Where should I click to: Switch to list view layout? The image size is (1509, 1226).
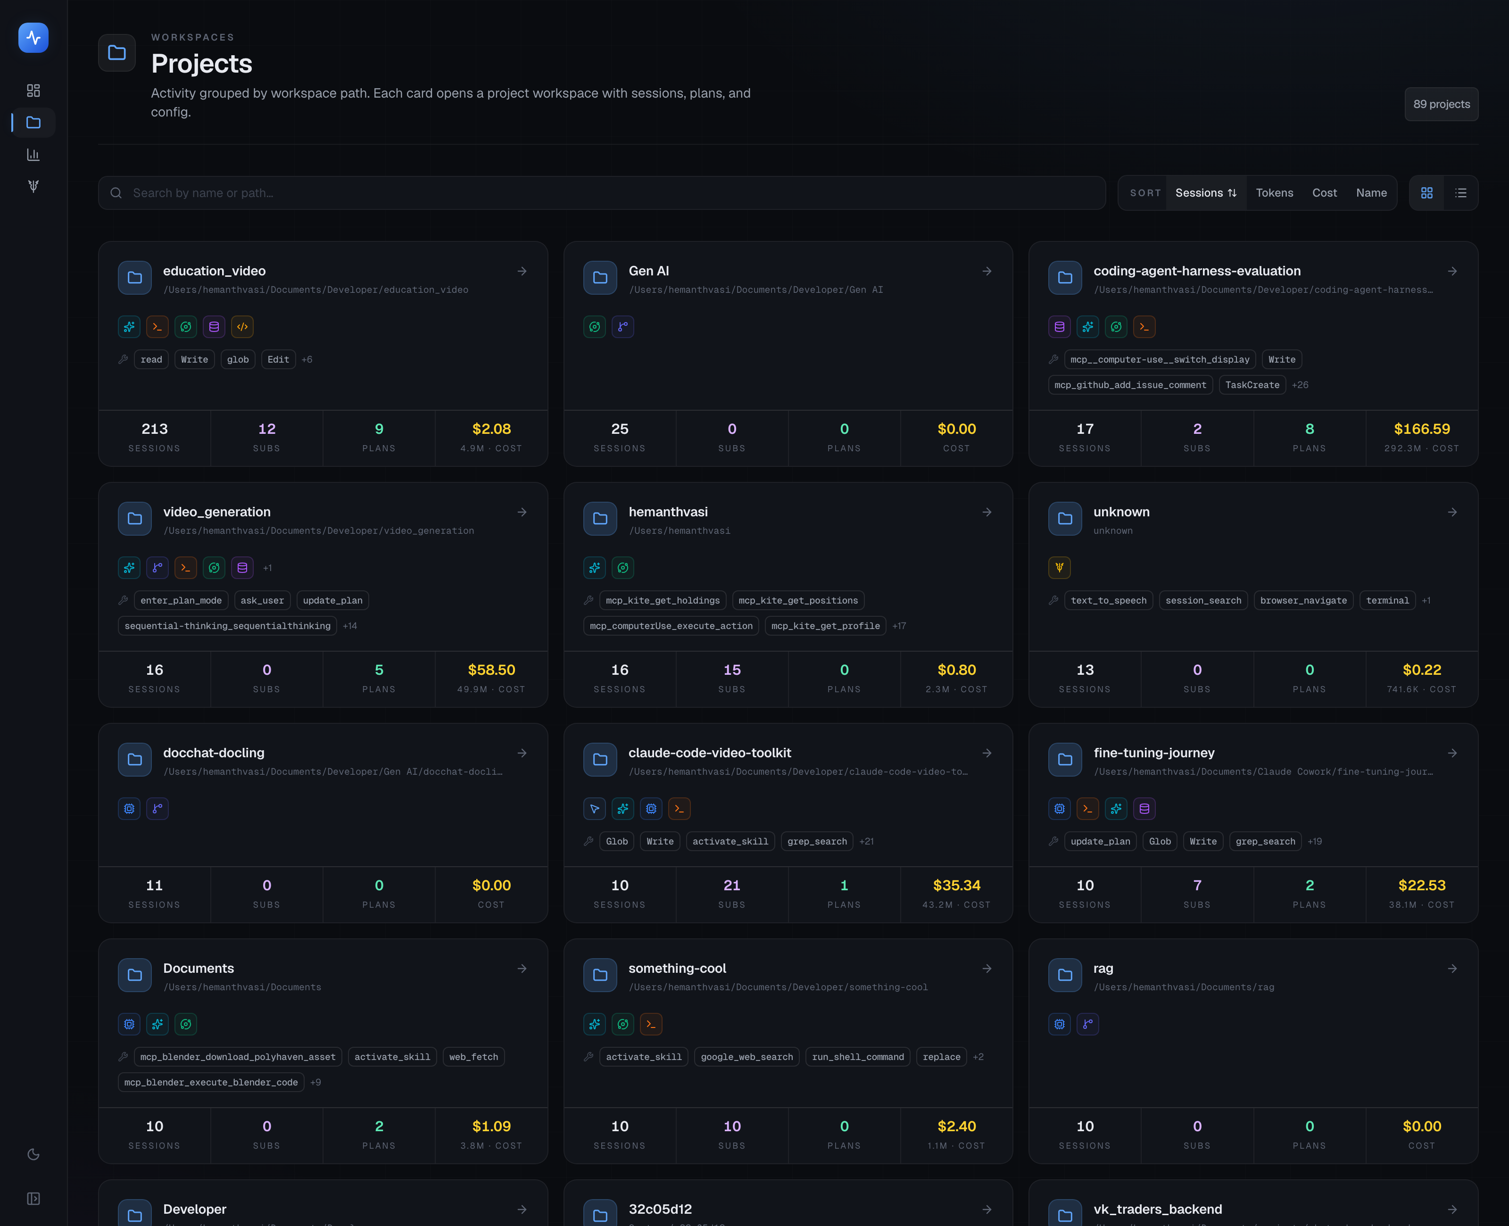point(1461,193)
